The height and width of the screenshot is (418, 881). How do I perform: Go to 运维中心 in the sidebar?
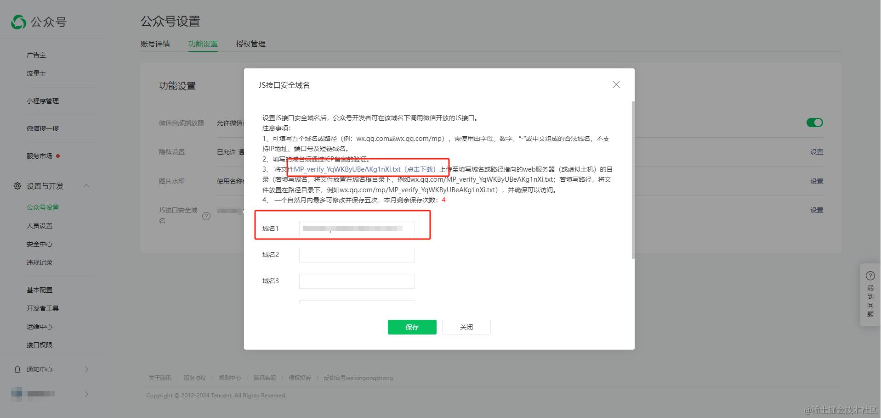tap(40, 327)
